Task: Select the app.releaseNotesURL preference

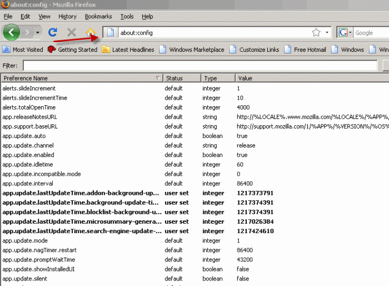Action: (30, 117)
